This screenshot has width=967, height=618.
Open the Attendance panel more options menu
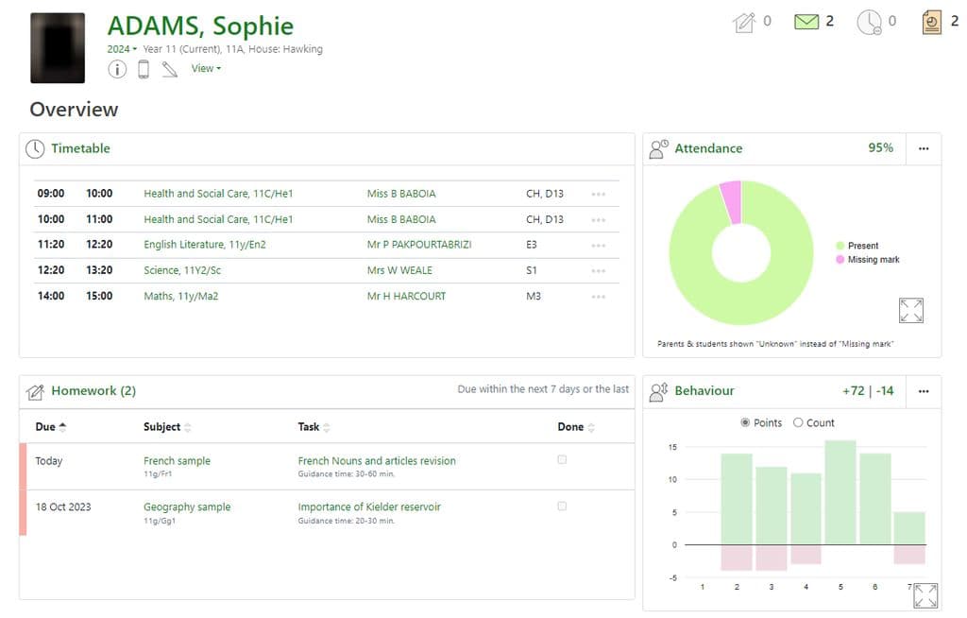(x=924, y=148)
